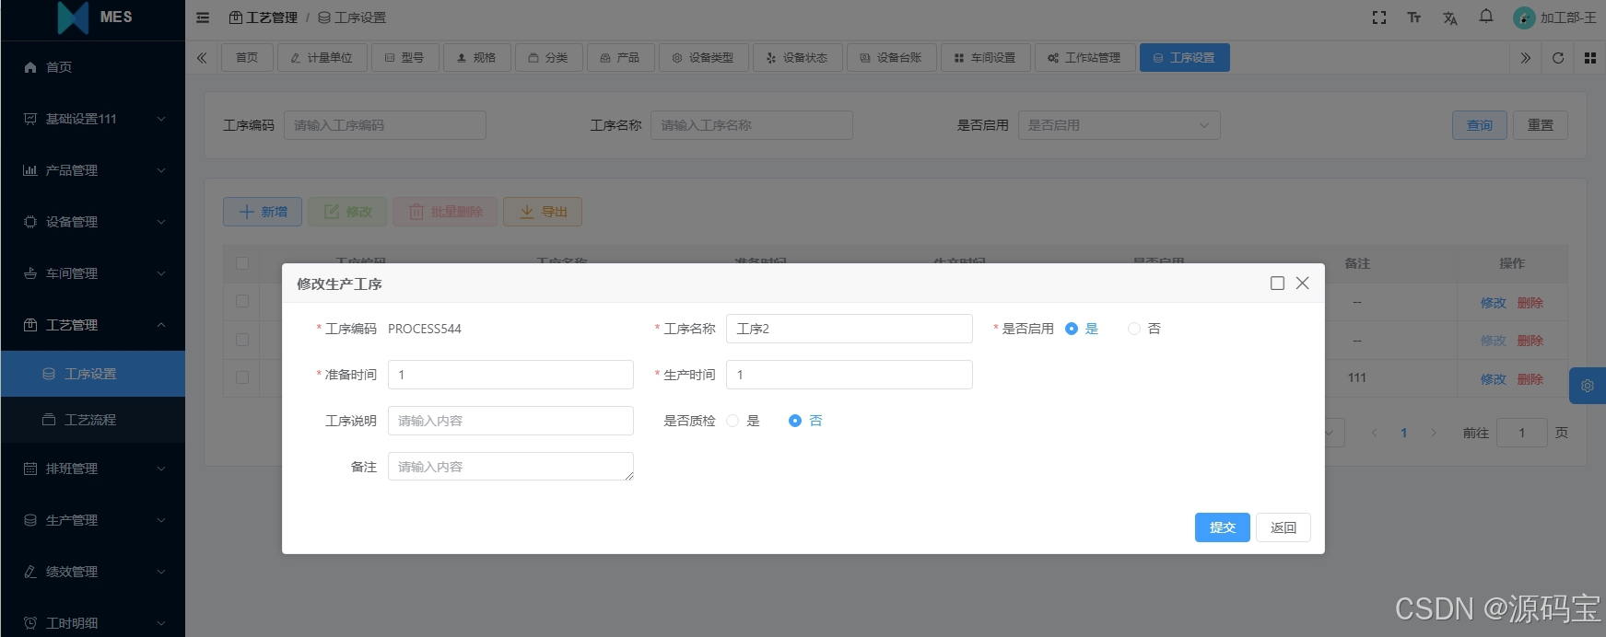Click the fullscreen icon in header

pyautogui.click(x=1379, y=17)
